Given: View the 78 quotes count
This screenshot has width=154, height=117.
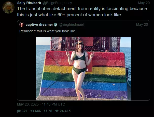Looking at the screenshot, I should tap(50, 111).
